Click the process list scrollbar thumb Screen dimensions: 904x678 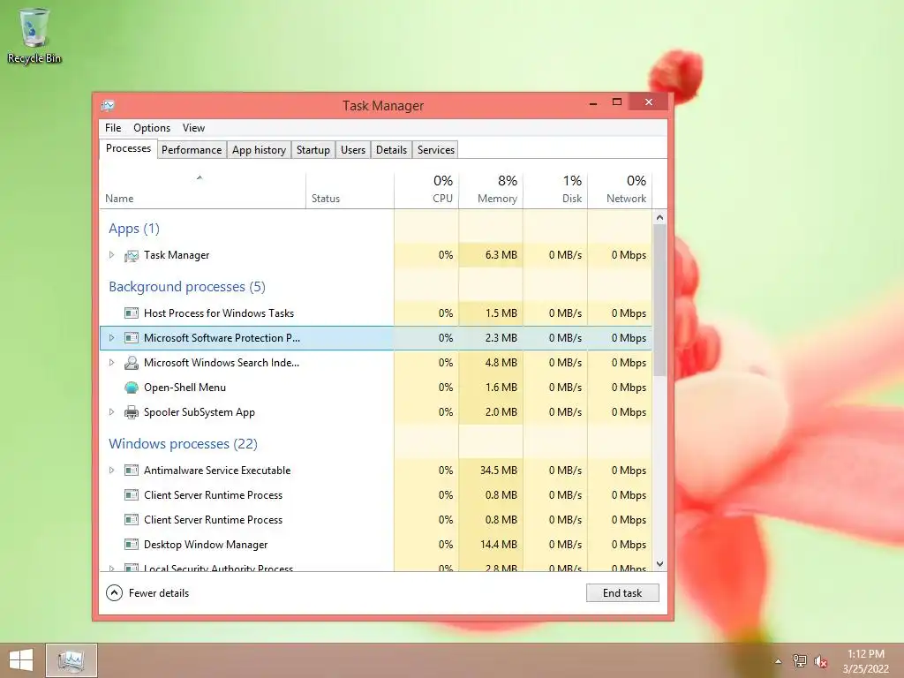coord(660,301)
